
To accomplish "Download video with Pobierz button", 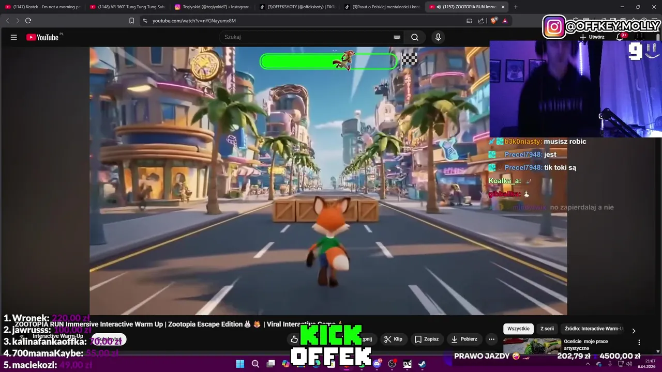I will point(464,339).
